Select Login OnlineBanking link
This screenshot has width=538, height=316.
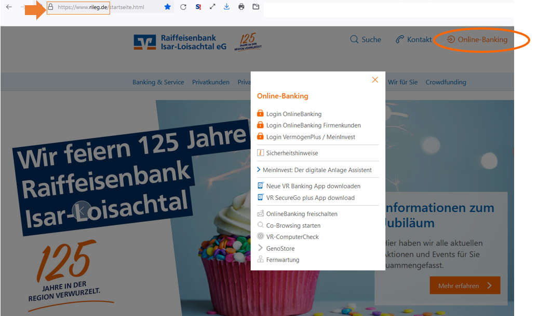294,114
